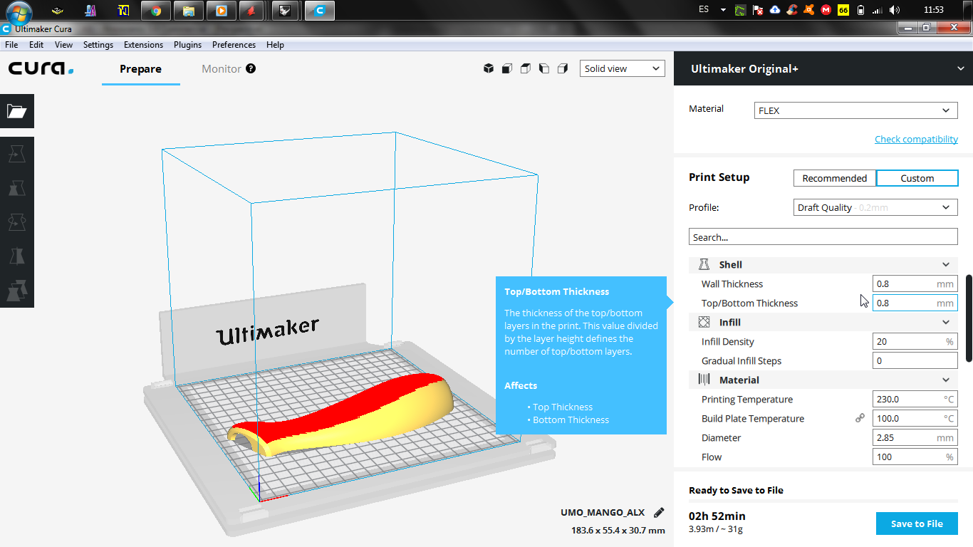Switch camera to 3D isometric view cube

coord(489,68)
